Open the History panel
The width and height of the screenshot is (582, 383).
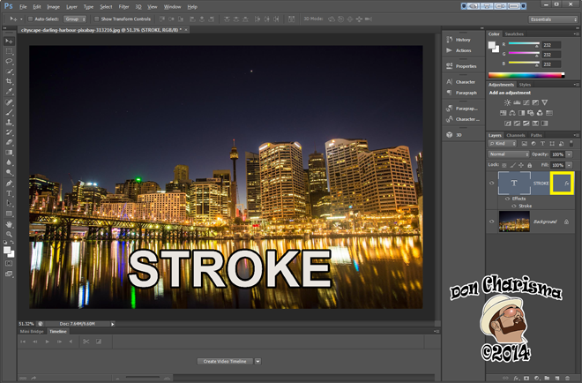pyautogui.click(x=463, y=40)
